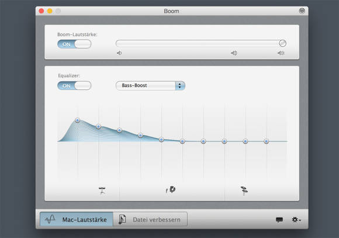Open the Bass-Boost preset dropdown
Viewport: 339px width, 238px height.
(150, 85)
